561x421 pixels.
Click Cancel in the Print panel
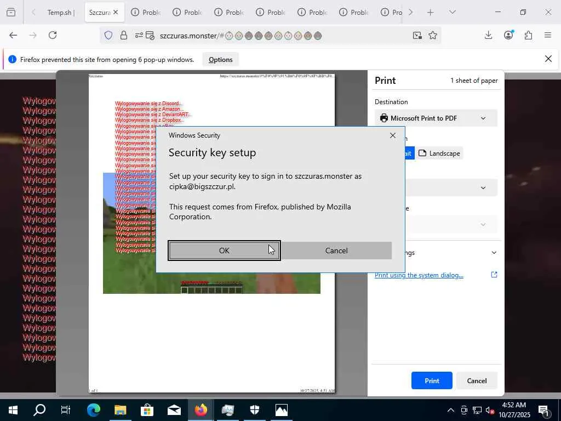[x=477, y=380]
